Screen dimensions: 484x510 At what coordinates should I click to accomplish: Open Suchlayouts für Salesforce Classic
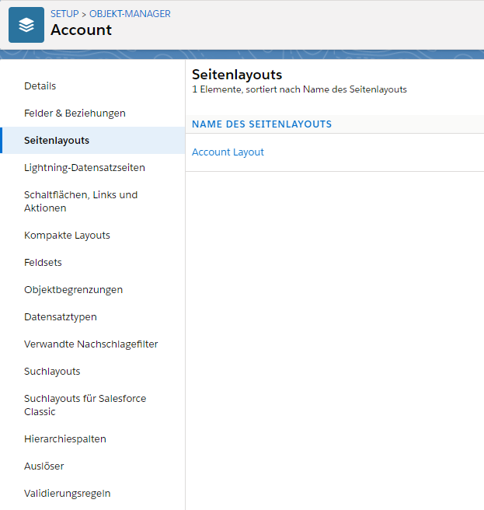click(85, 405)
